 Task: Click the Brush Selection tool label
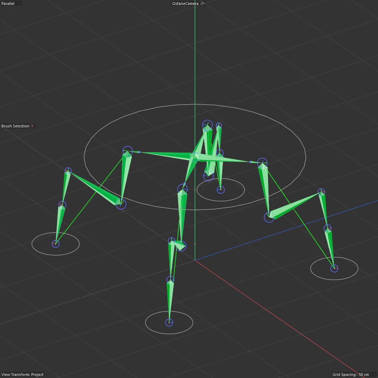[16, 126]
